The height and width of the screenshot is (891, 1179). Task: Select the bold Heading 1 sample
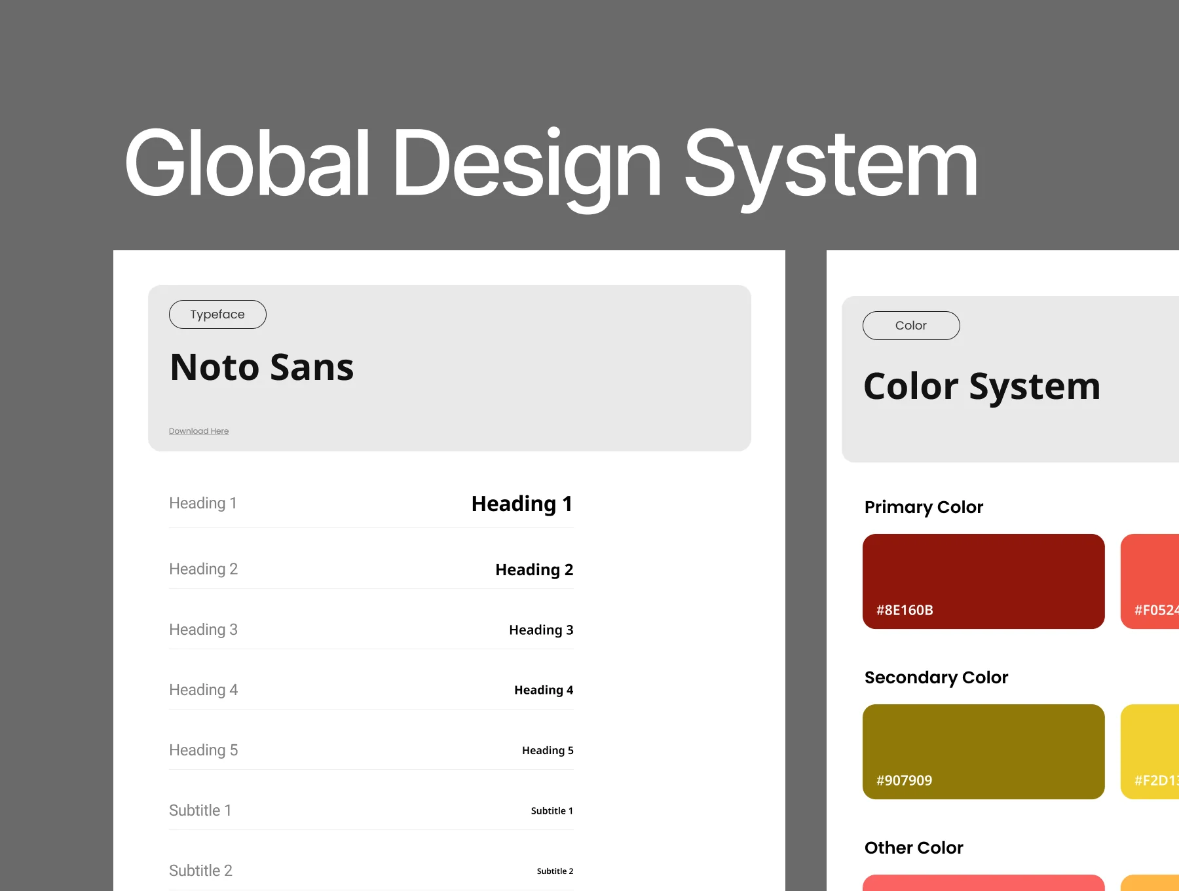pos(522,504)
